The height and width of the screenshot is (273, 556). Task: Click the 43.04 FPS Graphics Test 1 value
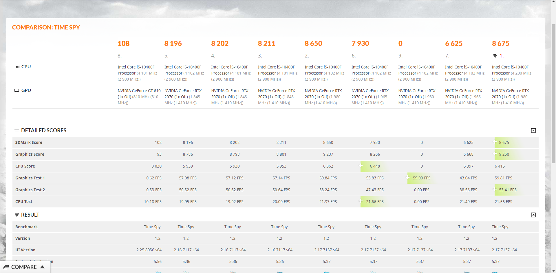tap(468, 178)
